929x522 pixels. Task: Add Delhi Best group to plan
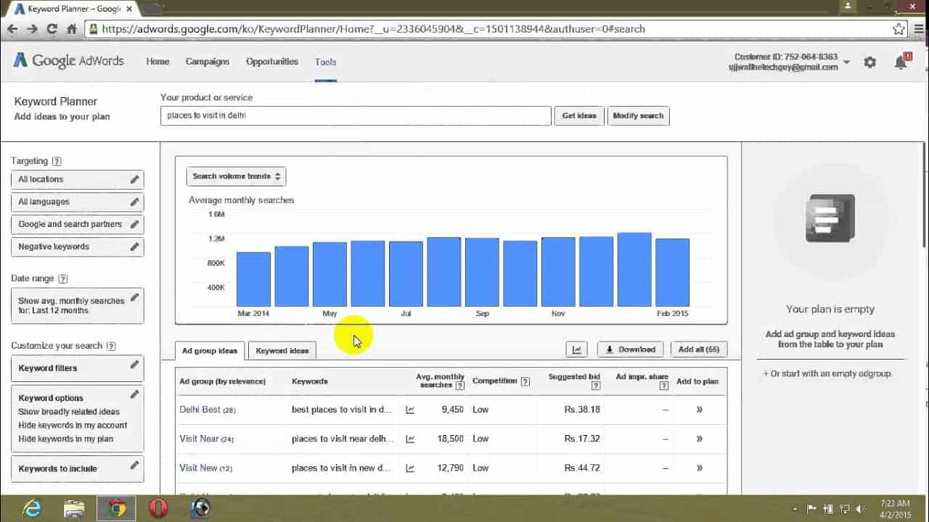tap(699, 410)
